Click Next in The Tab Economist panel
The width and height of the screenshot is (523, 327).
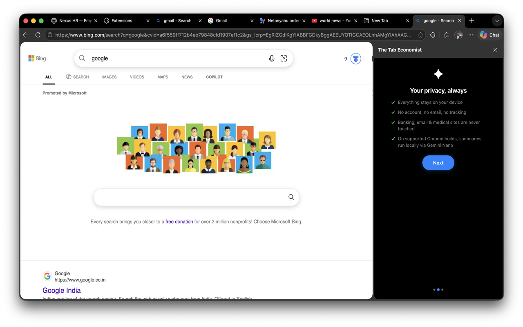coord(438,163)
